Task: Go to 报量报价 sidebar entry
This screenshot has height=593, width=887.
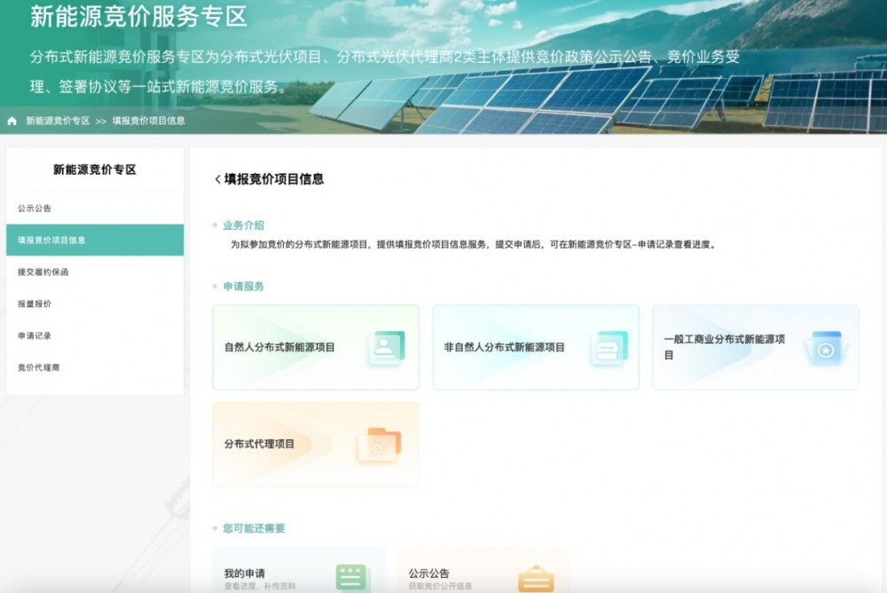Action: tap(35, 304)
